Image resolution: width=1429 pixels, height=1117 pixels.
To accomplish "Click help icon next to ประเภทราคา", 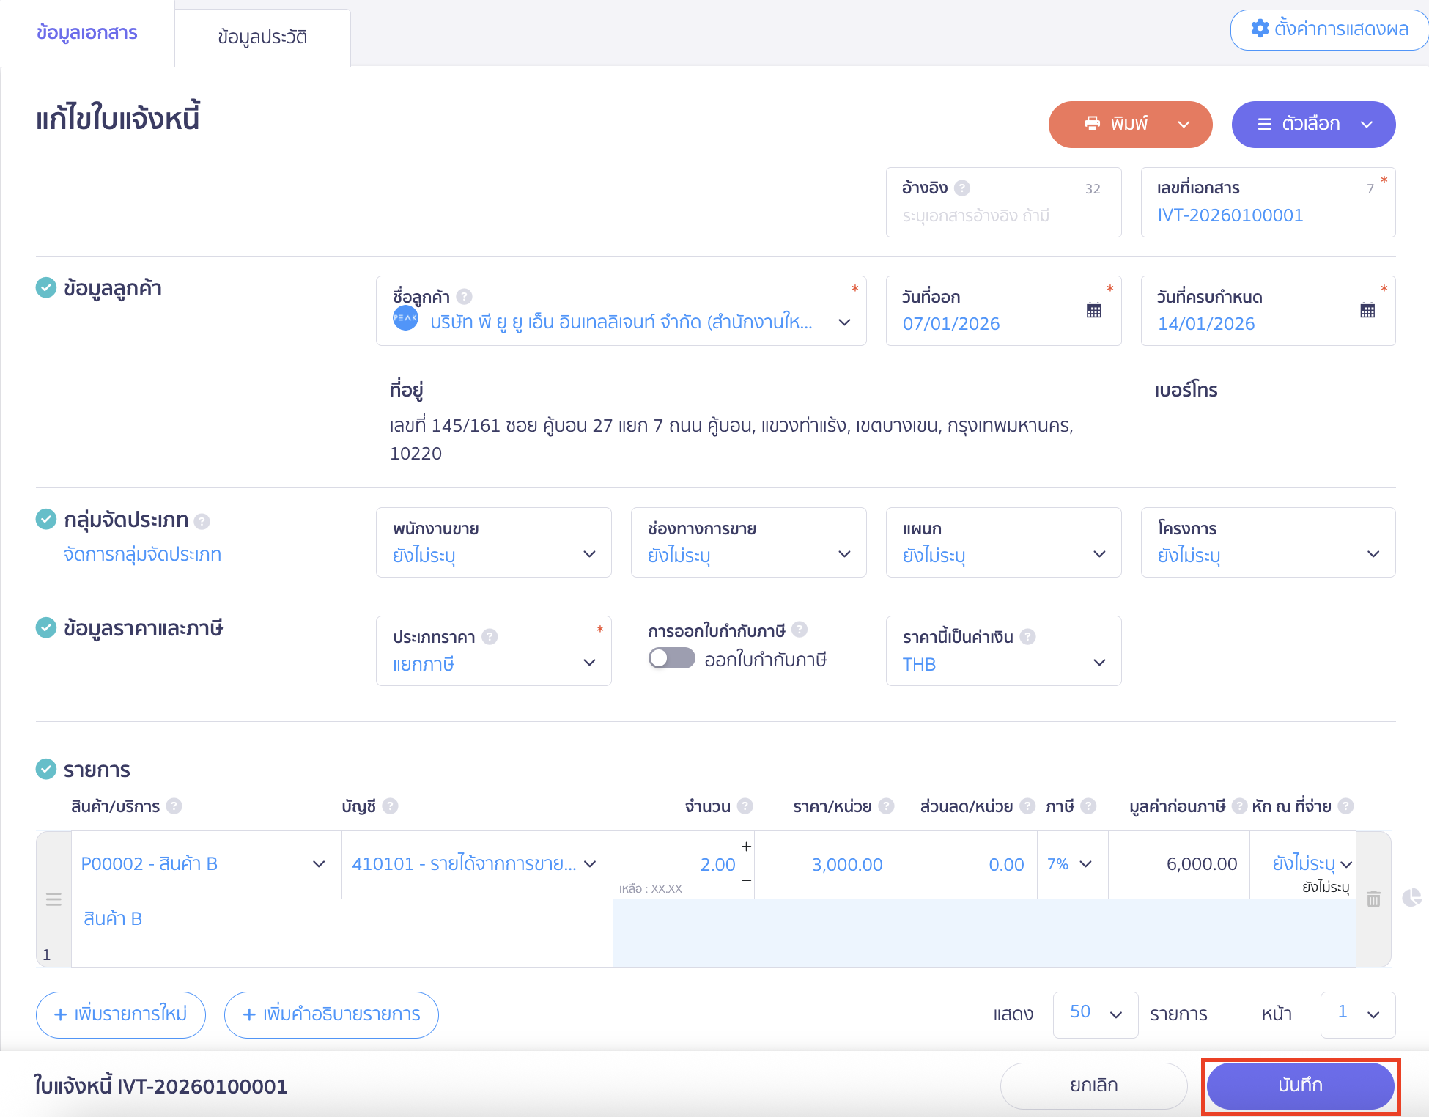I will click(490, 637).
